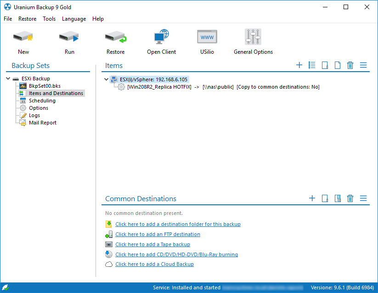
Task: Click link to add CD/DVD/Blu-Ray burning
Action: pos(176,254)
